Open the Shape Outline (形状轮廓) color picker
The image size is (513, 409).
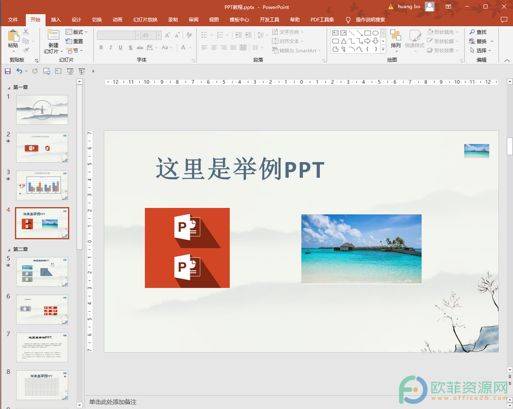(443, 41)
